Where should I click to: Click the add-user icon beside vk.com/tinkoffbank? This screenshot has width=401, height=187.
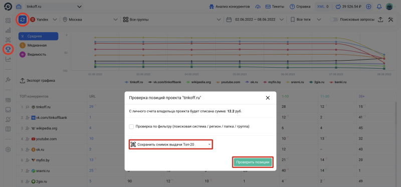point(28,118)
